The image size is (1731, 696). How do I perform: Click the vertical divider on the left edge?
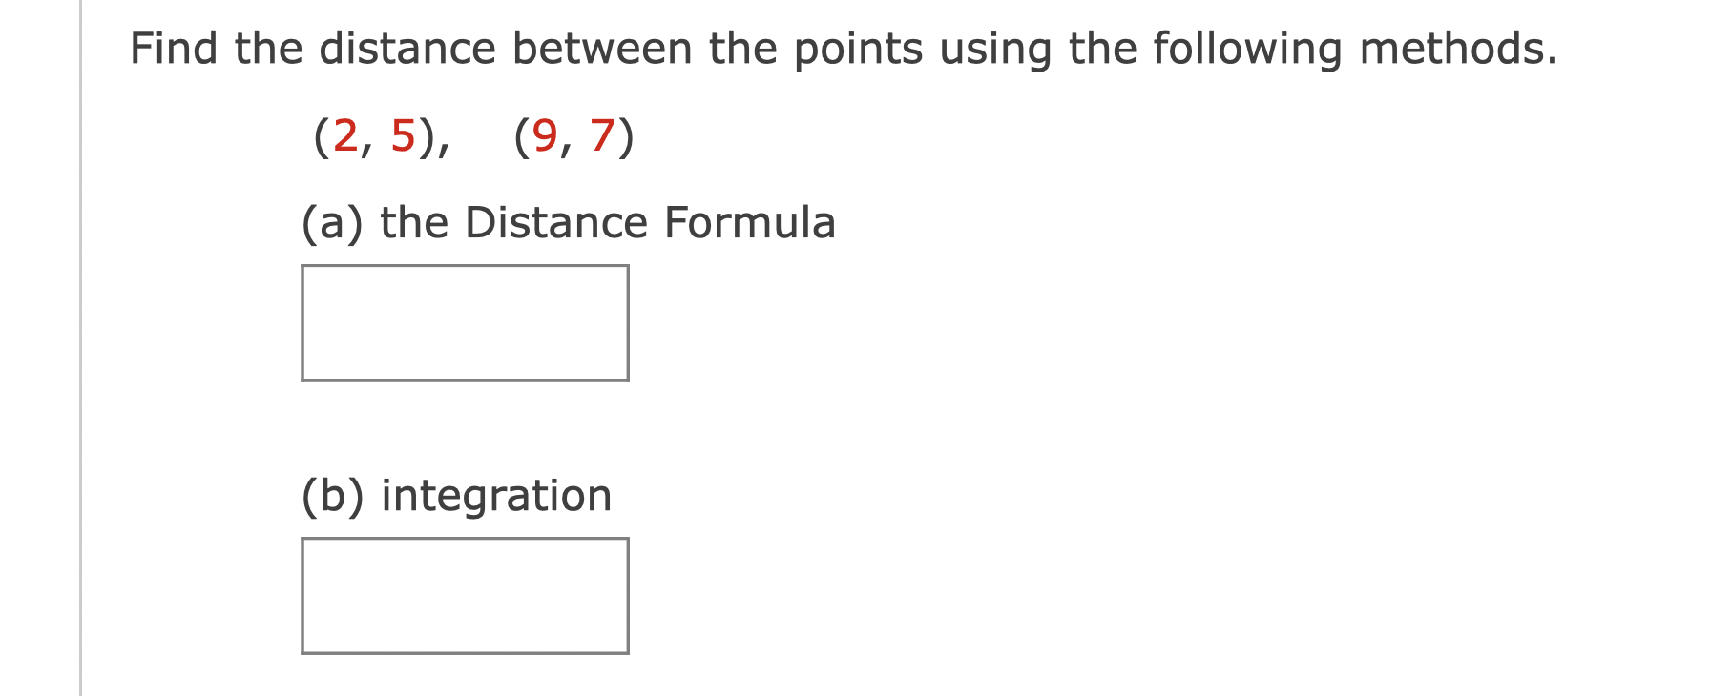tap(80, 348)
